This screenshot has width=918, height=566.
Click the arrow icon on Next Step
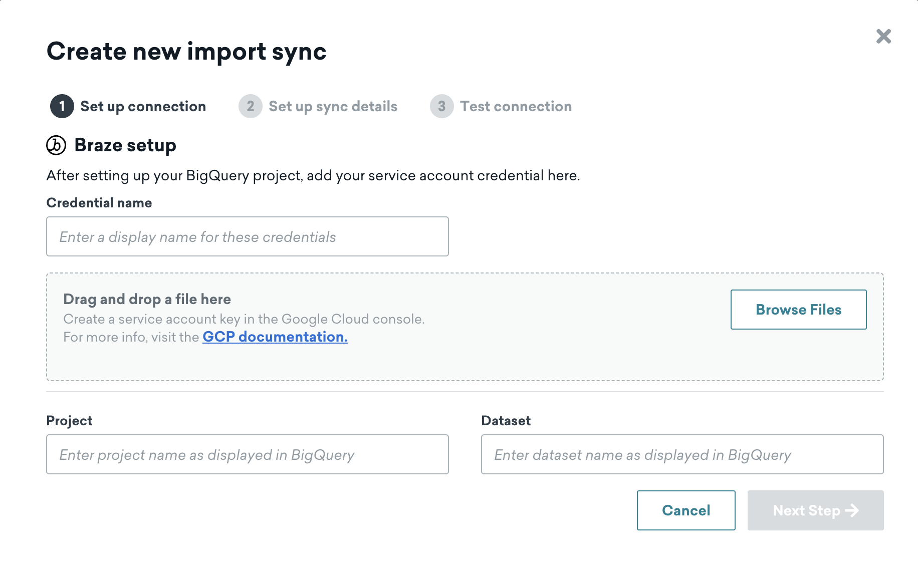coord(852,510)
